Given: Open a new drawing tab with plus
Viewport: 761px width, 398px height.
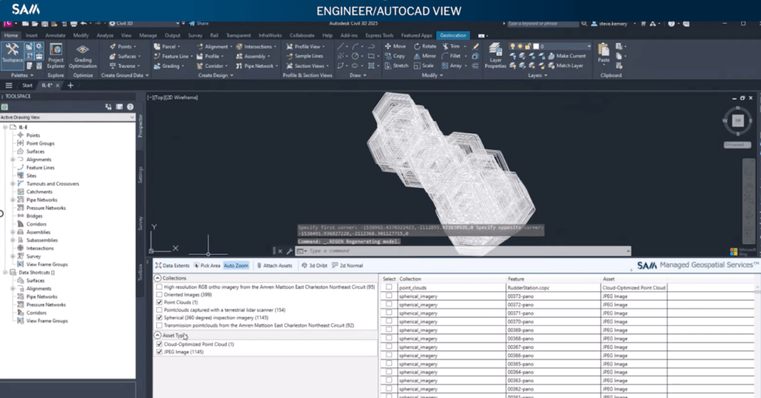Looking at the screenshot, I should pos(71,85).
